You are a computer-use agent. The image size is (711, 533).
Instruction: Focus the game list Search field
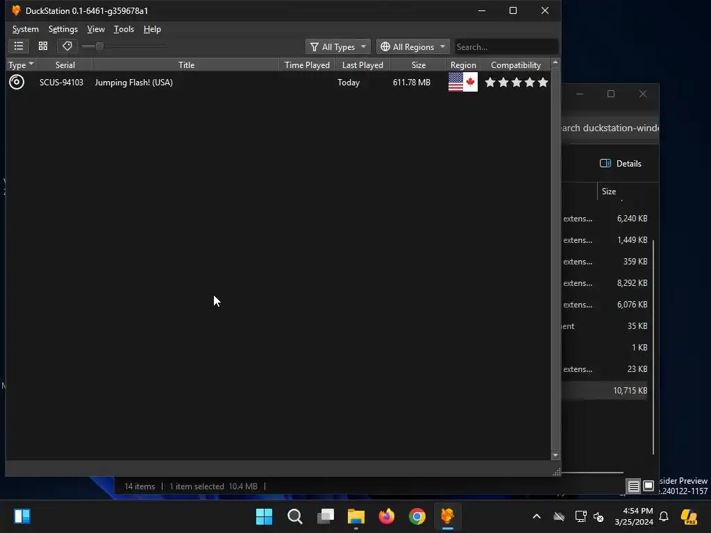(x=506, y=46)
